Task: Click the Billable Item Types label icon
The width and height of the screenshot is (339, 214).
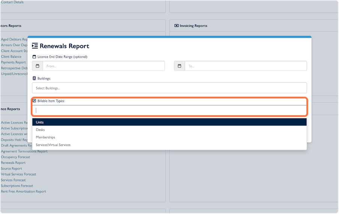Action: (34, 101)
